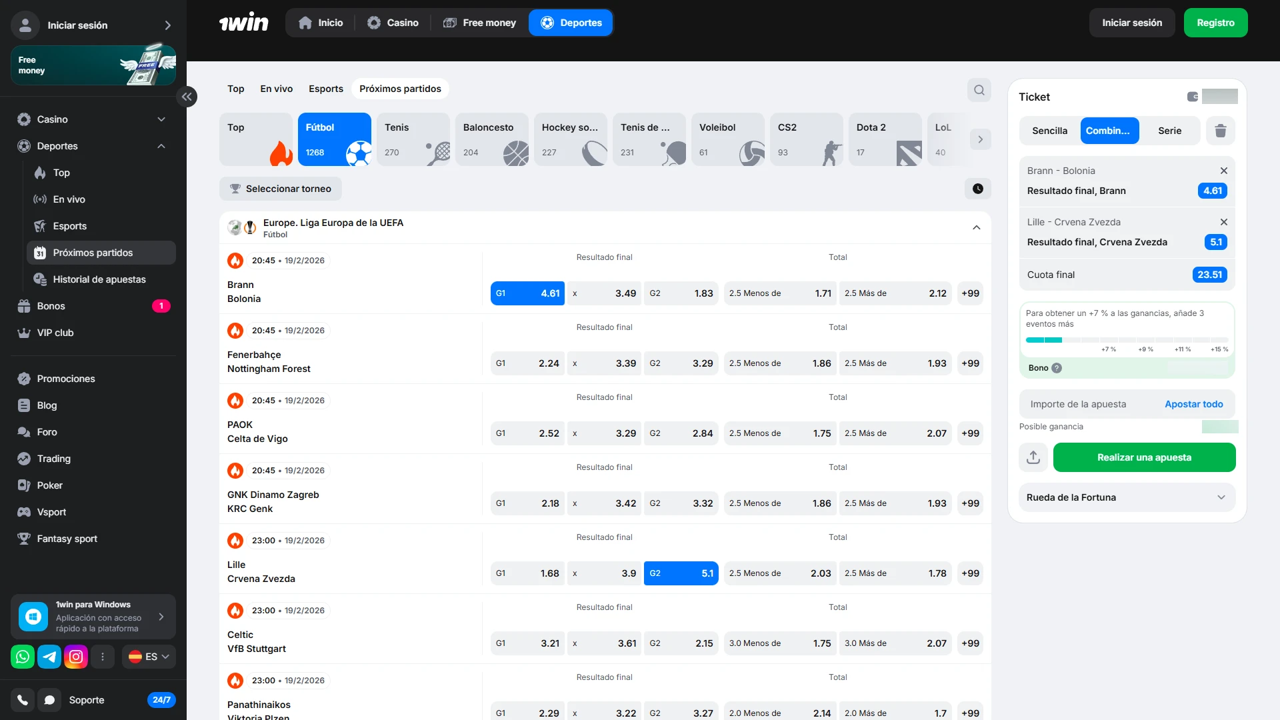Screen dimensions: 1280x720
Task: Click Apostar todo link
Action: point(1193,404)
